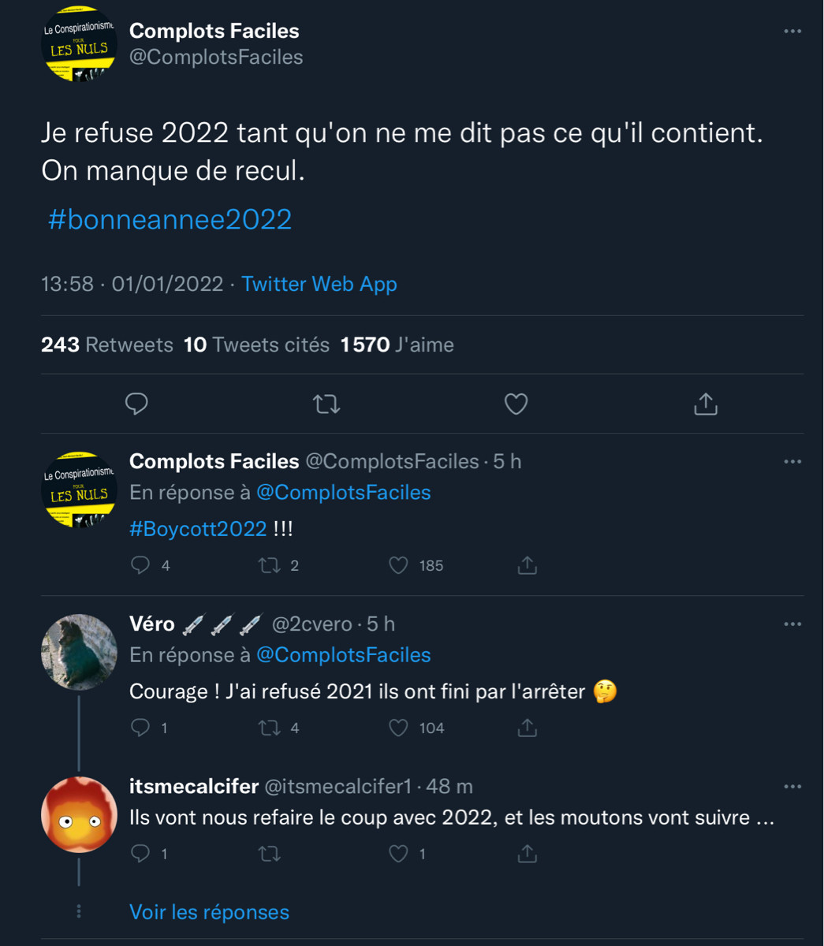This screenshot has height=946, width=824.
Task: Click the reply icon under the main tweet
Action: click(136, 404)
